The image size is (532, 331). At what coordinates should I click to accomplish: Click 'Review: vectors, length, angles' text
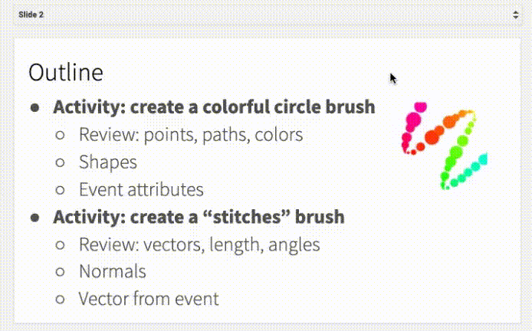point(199,245)
